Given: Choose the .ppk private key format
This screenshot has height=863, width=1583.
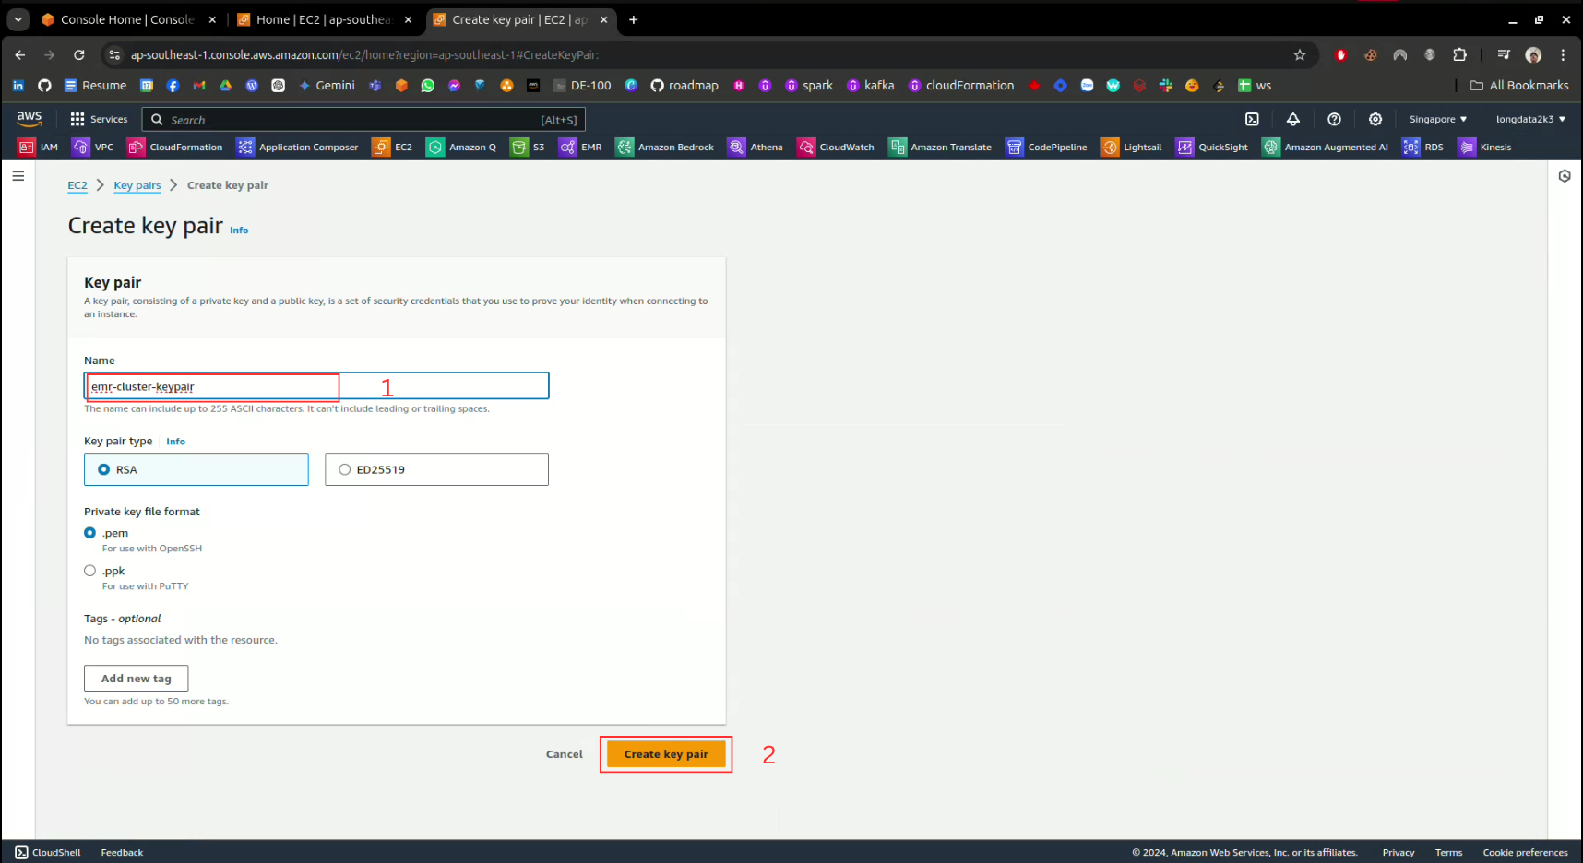Looking at the screenshot, I should [90, 571].
